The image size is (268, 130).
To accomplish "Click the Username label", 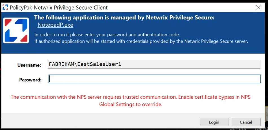I will [x=29, y=65].
